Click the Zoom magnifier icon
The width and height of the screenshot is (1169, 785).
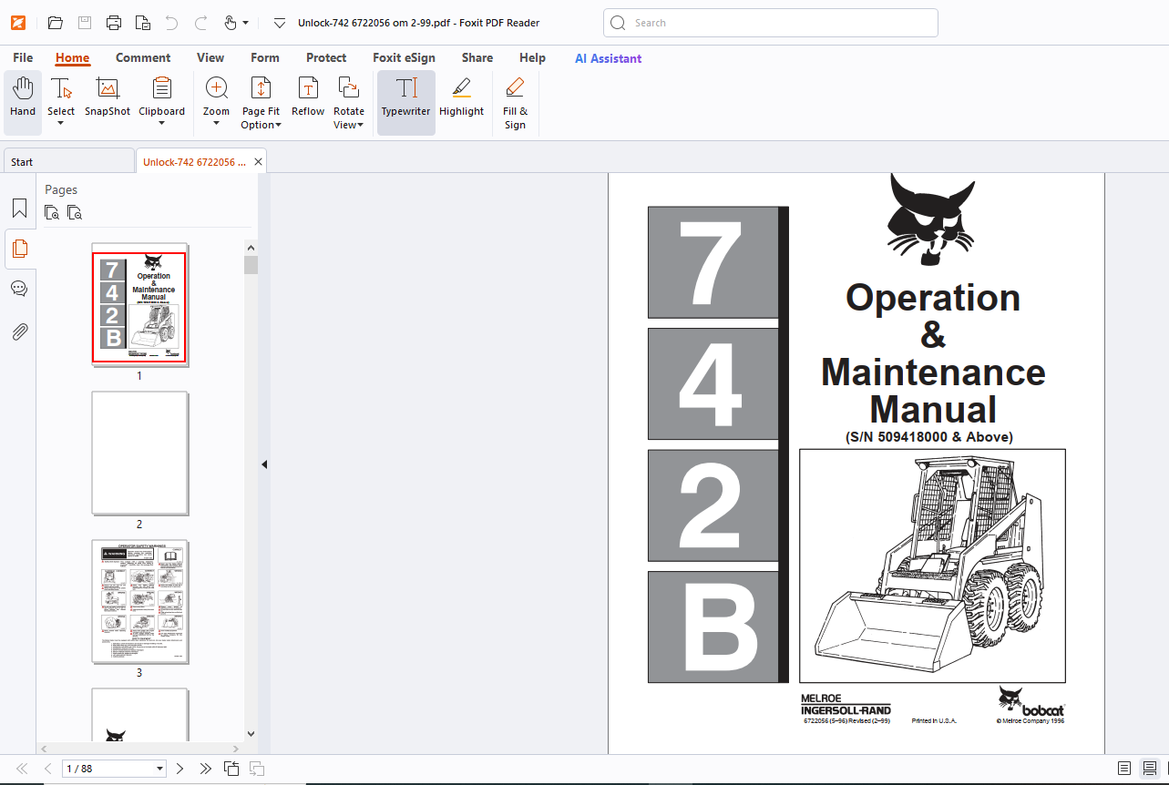[x=217, y=88]
